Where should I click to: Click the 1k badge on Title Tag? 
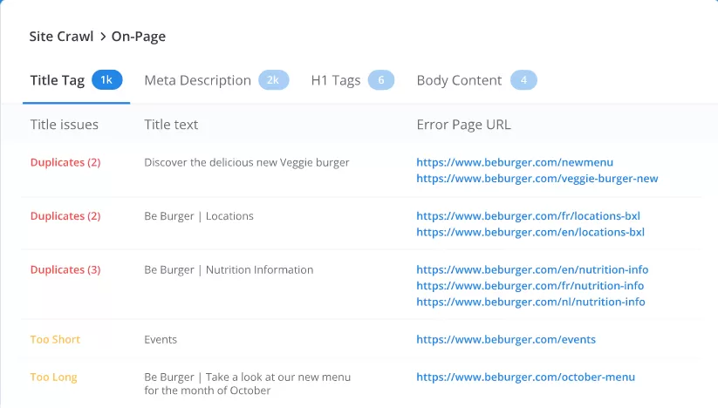[x=106, y=80]
